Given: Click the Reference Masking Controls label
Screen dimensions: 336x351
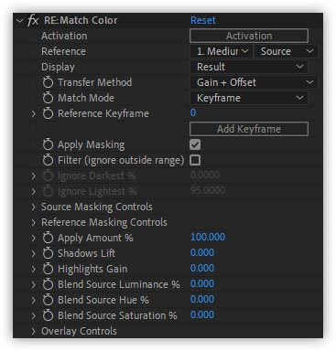Looking at the screenshot, I should (104, 222).
